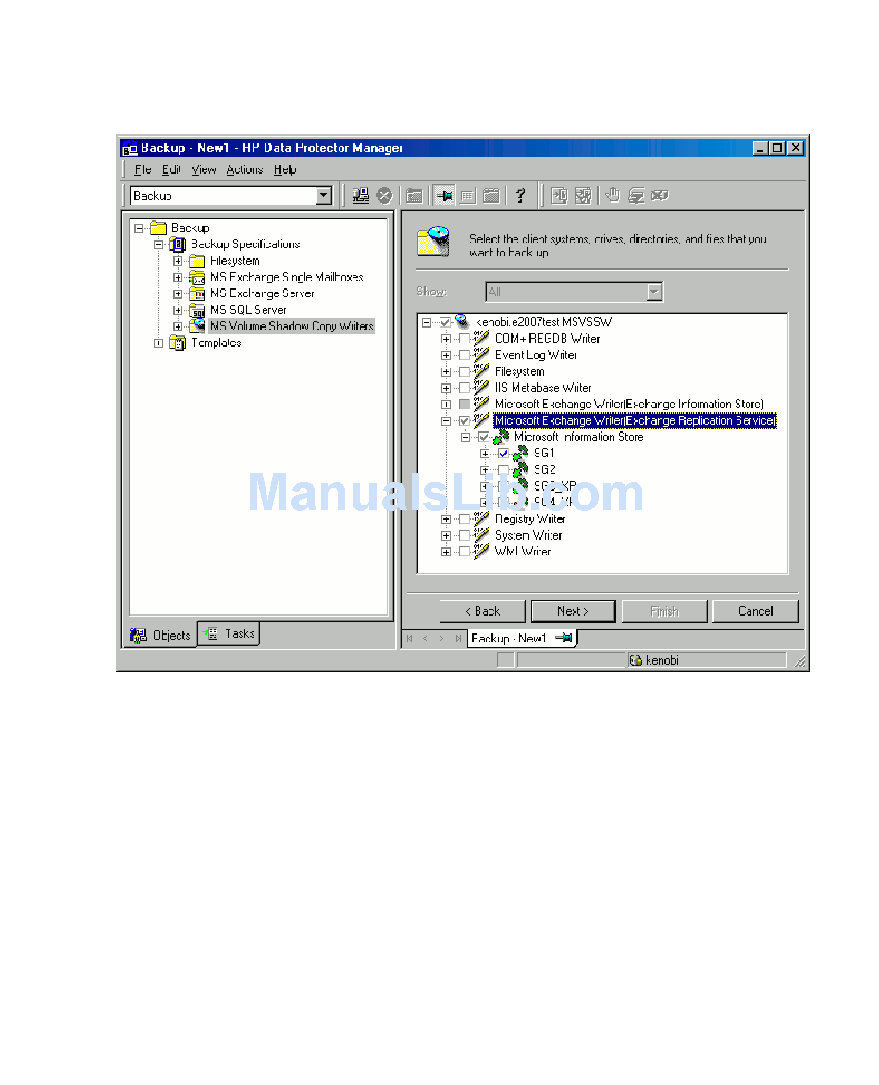
Task: Click the Cancel button
Action: pos(755,611)
